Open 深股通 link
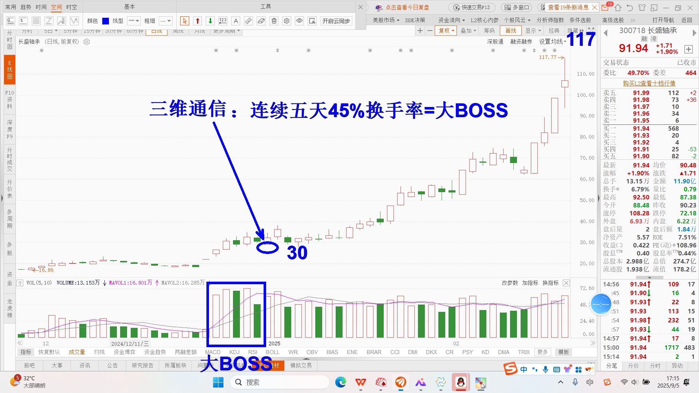Screen dimensions: 699x393 point(495,42)
